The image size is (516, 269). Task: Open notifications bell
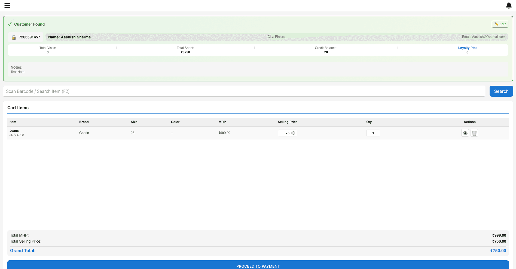tap(509, 5)
